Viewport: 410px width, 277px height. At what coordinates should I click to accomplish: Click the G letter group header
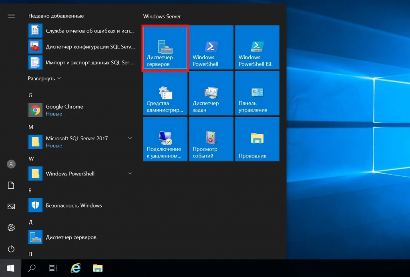click(x=30, y=95)
